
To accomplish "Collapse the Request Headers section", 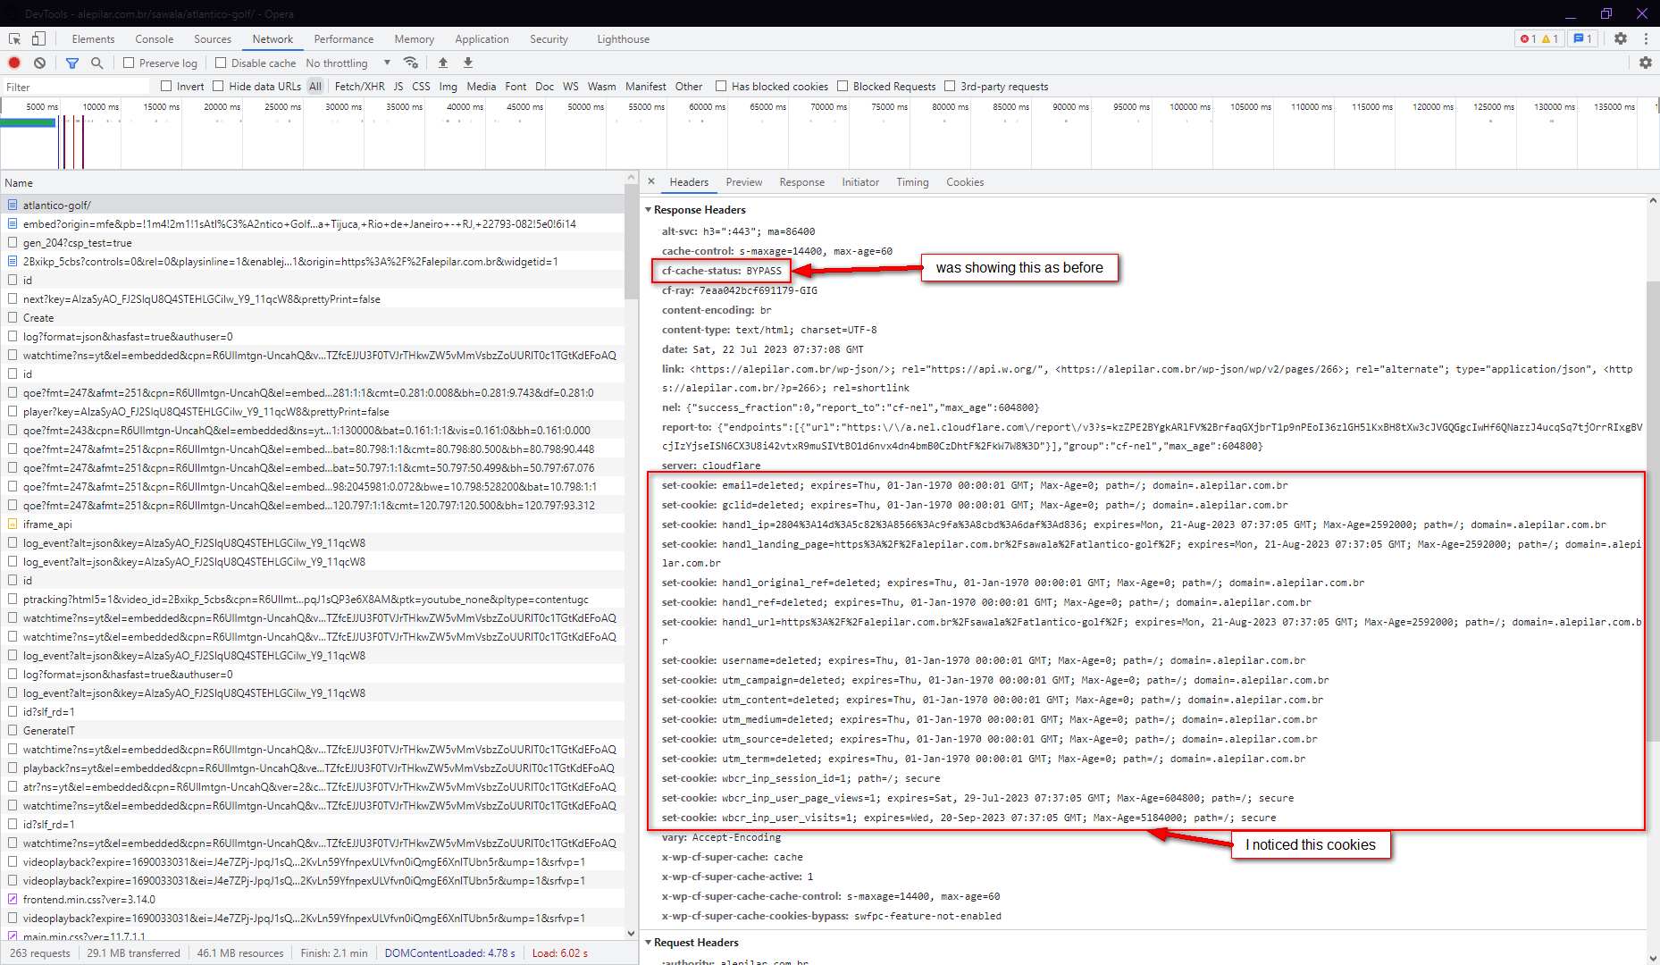I will pyautogui.click(x=649, y=943).
